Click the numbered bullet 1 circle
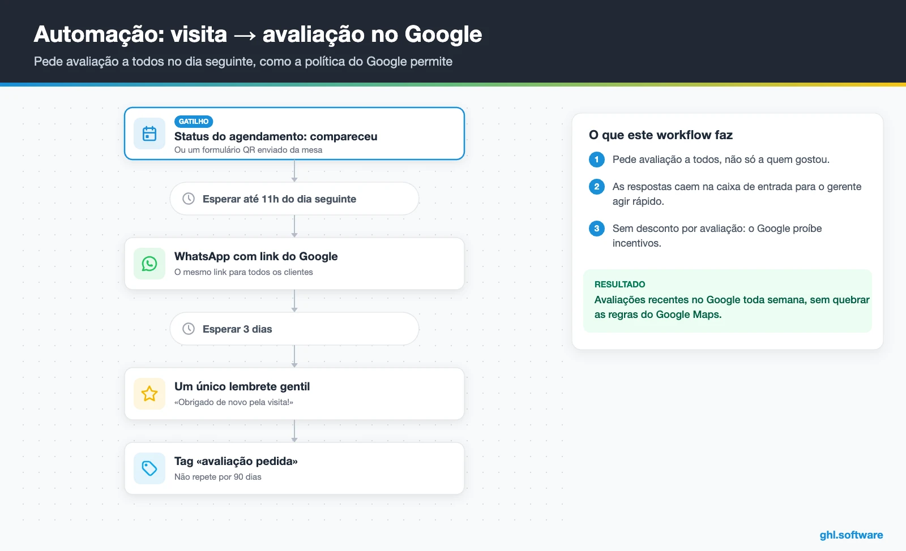 click(597, 160)
